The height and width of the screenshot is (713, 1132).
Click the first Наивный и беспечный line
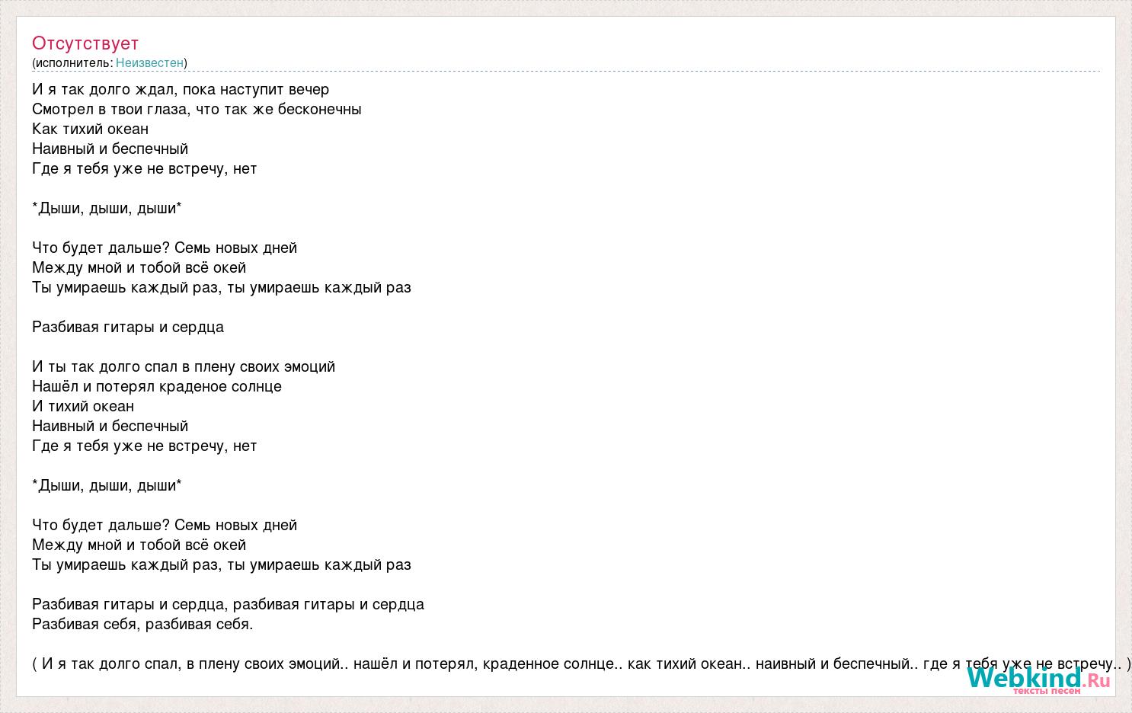pyautogui.click(x=110, y=149)
